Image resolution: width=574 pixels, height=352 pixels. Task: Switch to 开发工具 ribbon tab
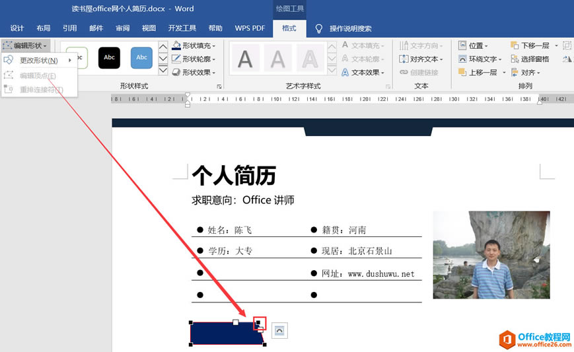[x=182, y=28]
